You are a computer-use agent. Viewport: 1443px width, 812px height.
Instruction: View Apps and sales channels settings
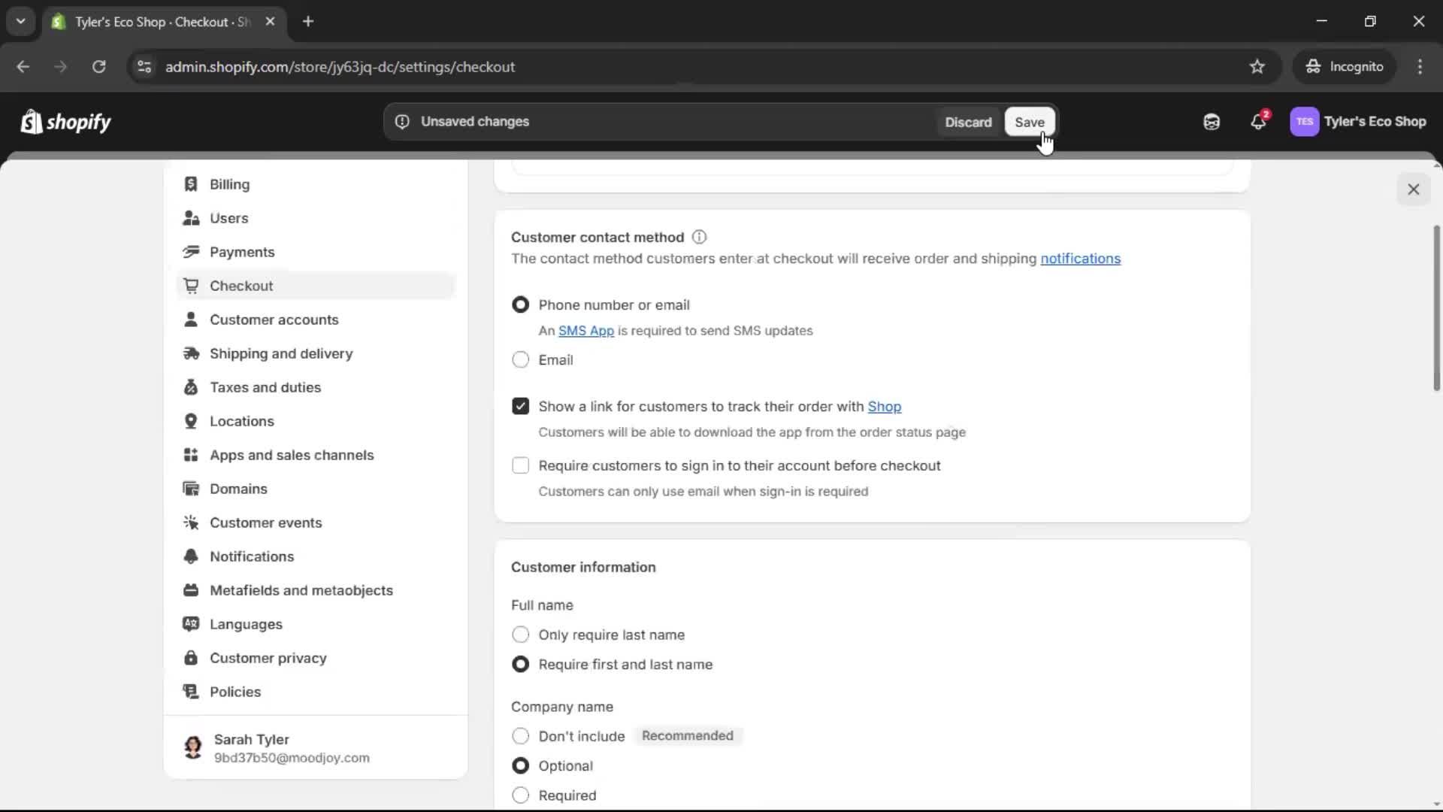pos(292,455)
